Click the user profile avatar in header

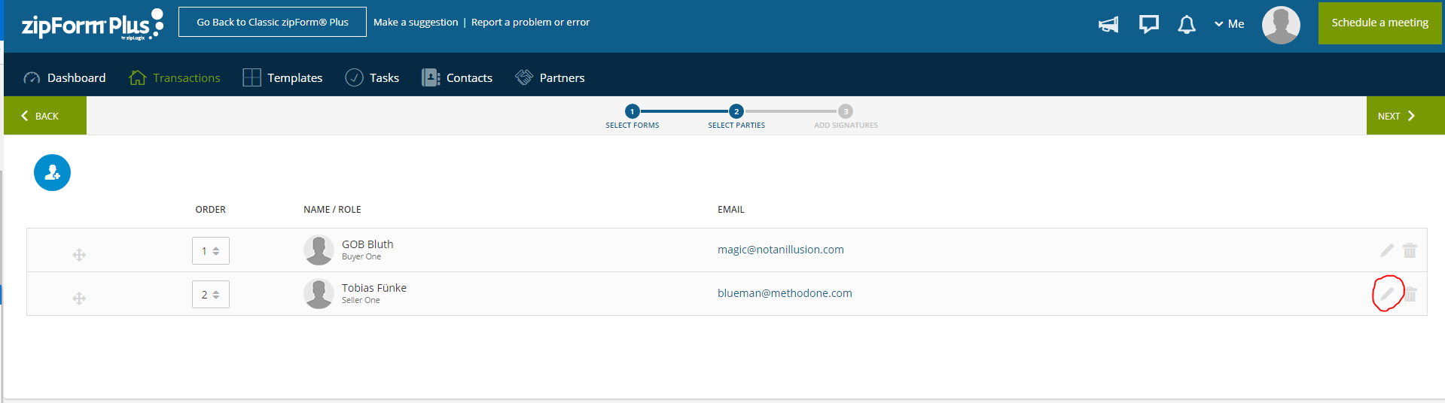coord(1280,25)
